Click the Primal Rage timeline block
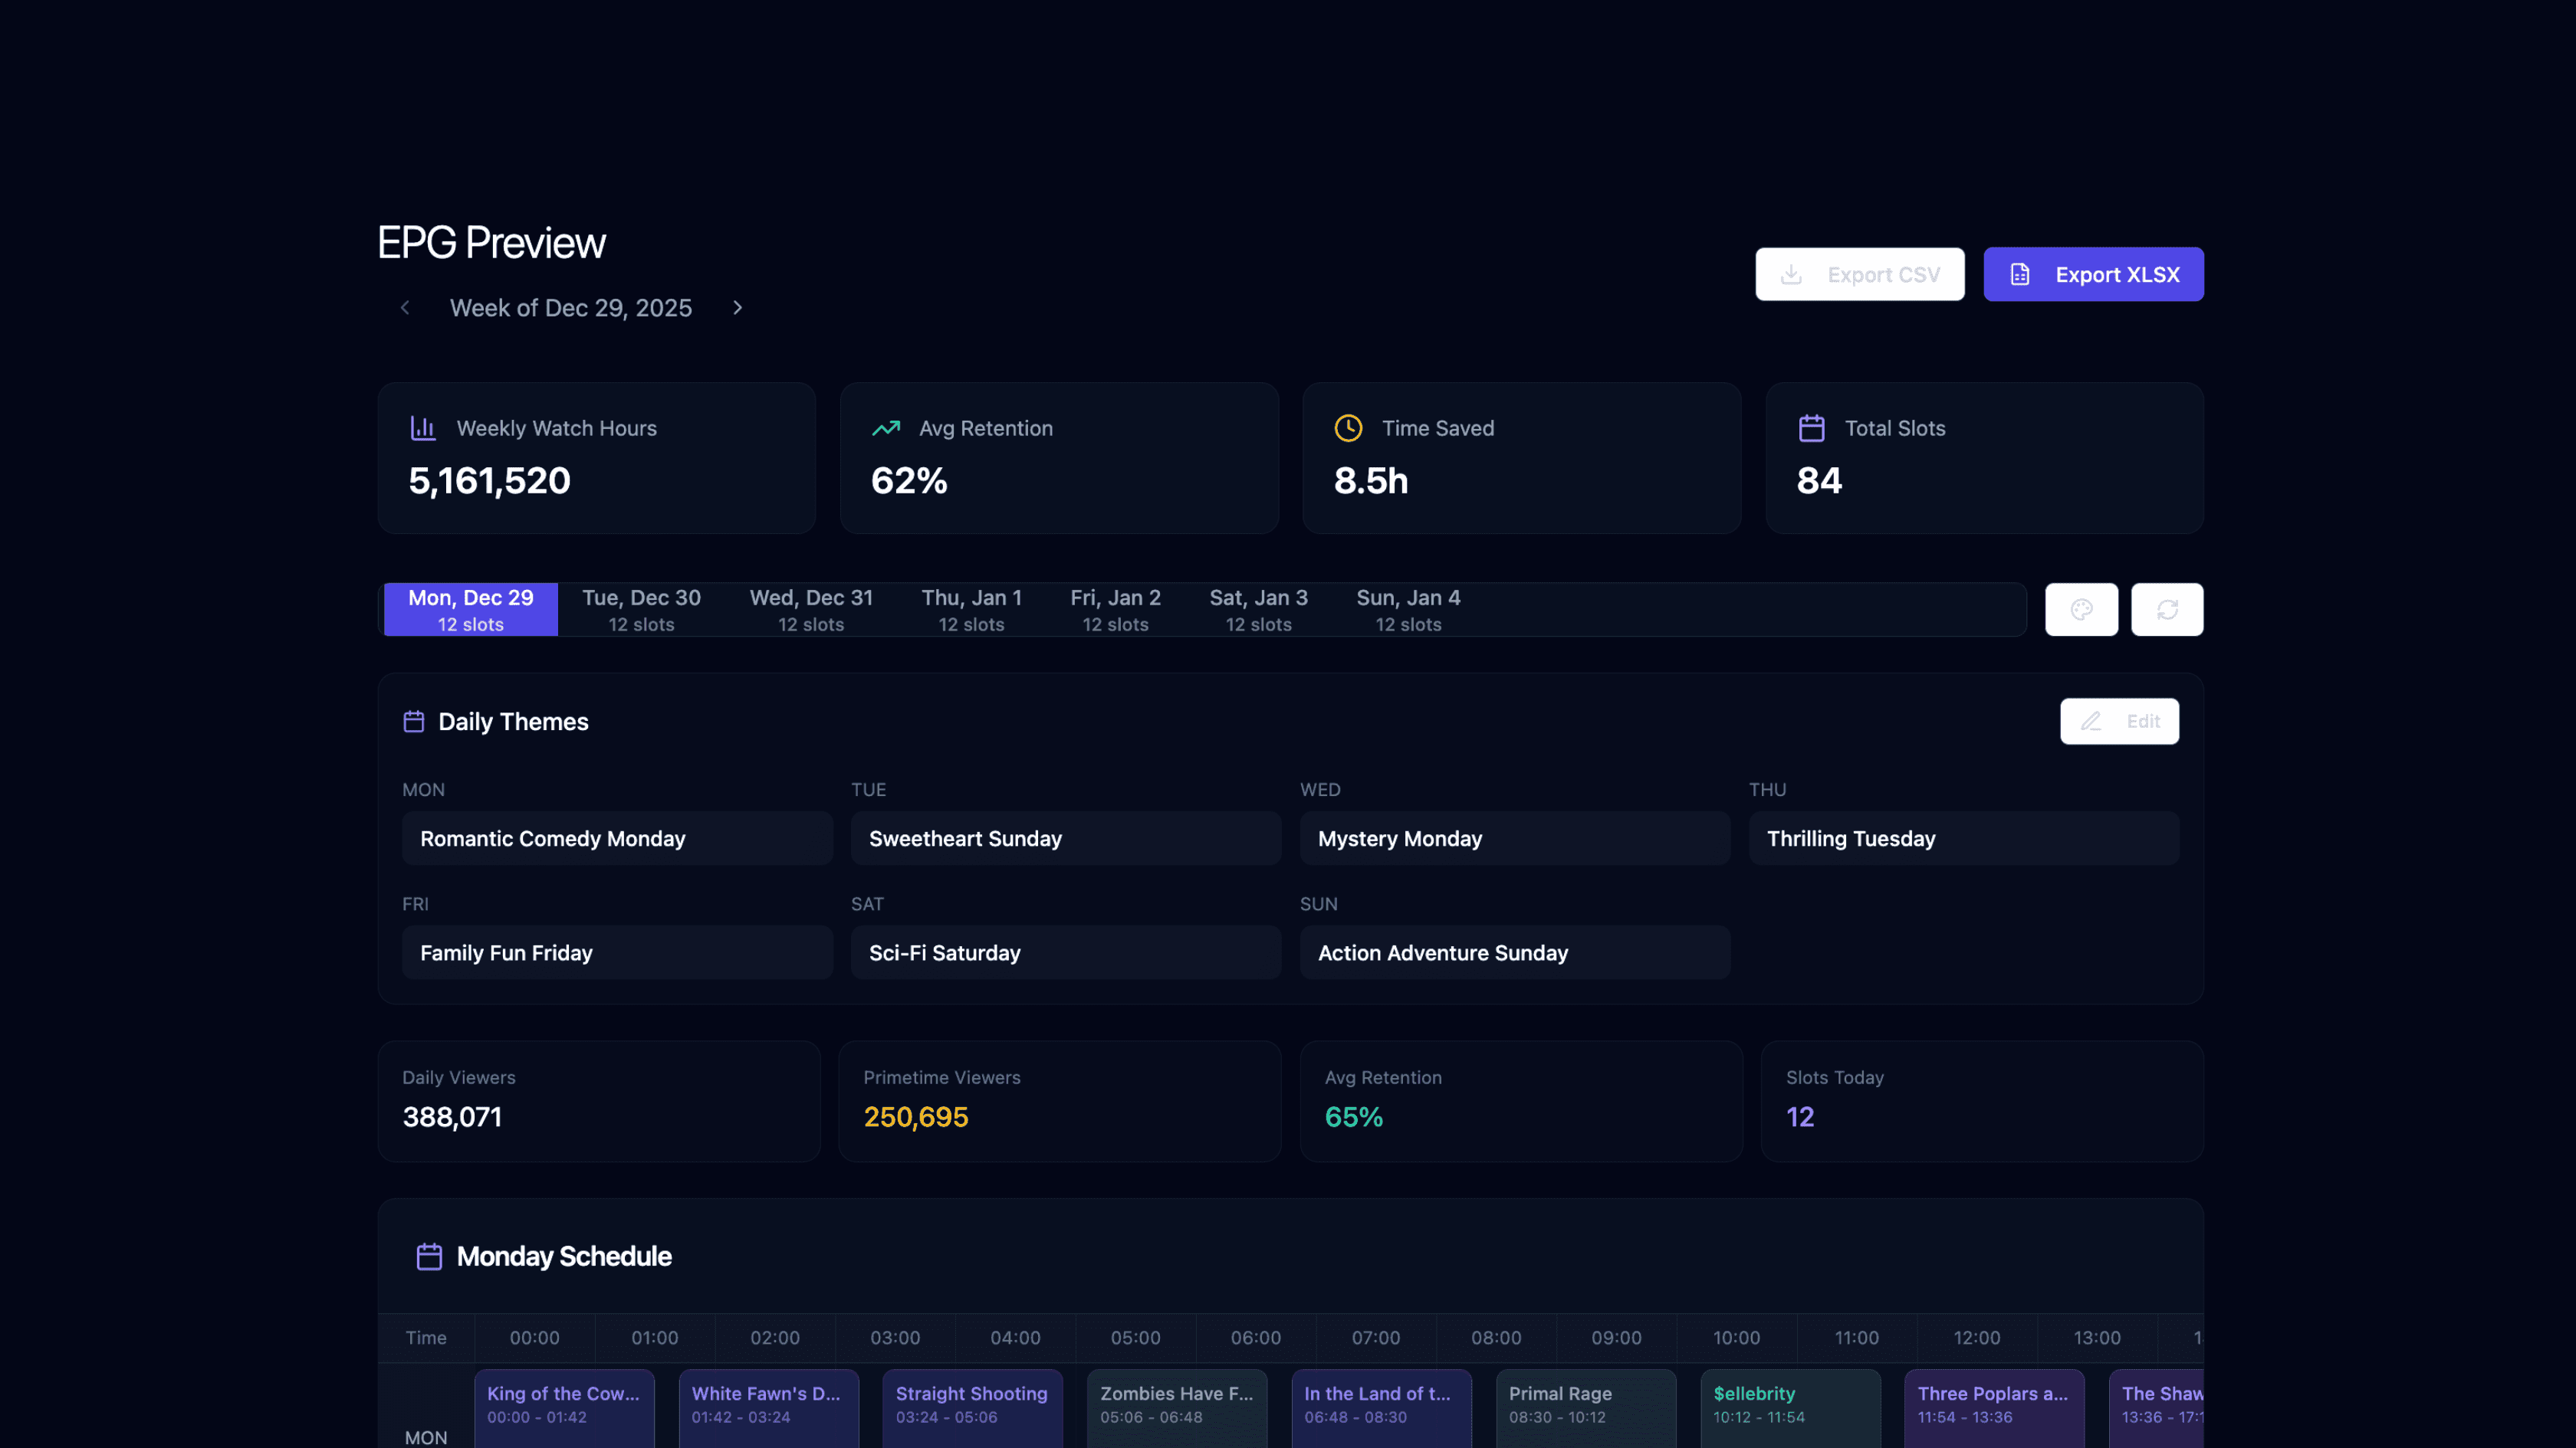This screenshot has width=2576, height=1448. (x=1585, y=1404)
